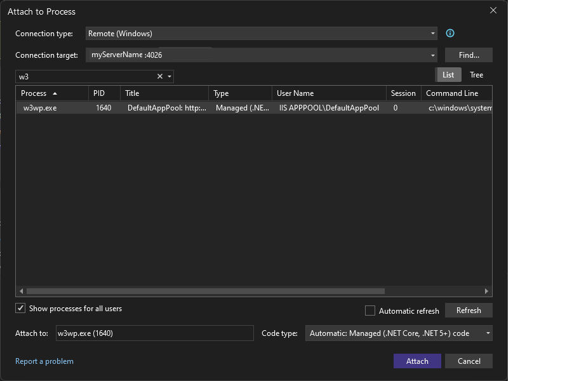Open the filter history dropdown arrow
Screen dimensions: 579x381
pos(169,76)
